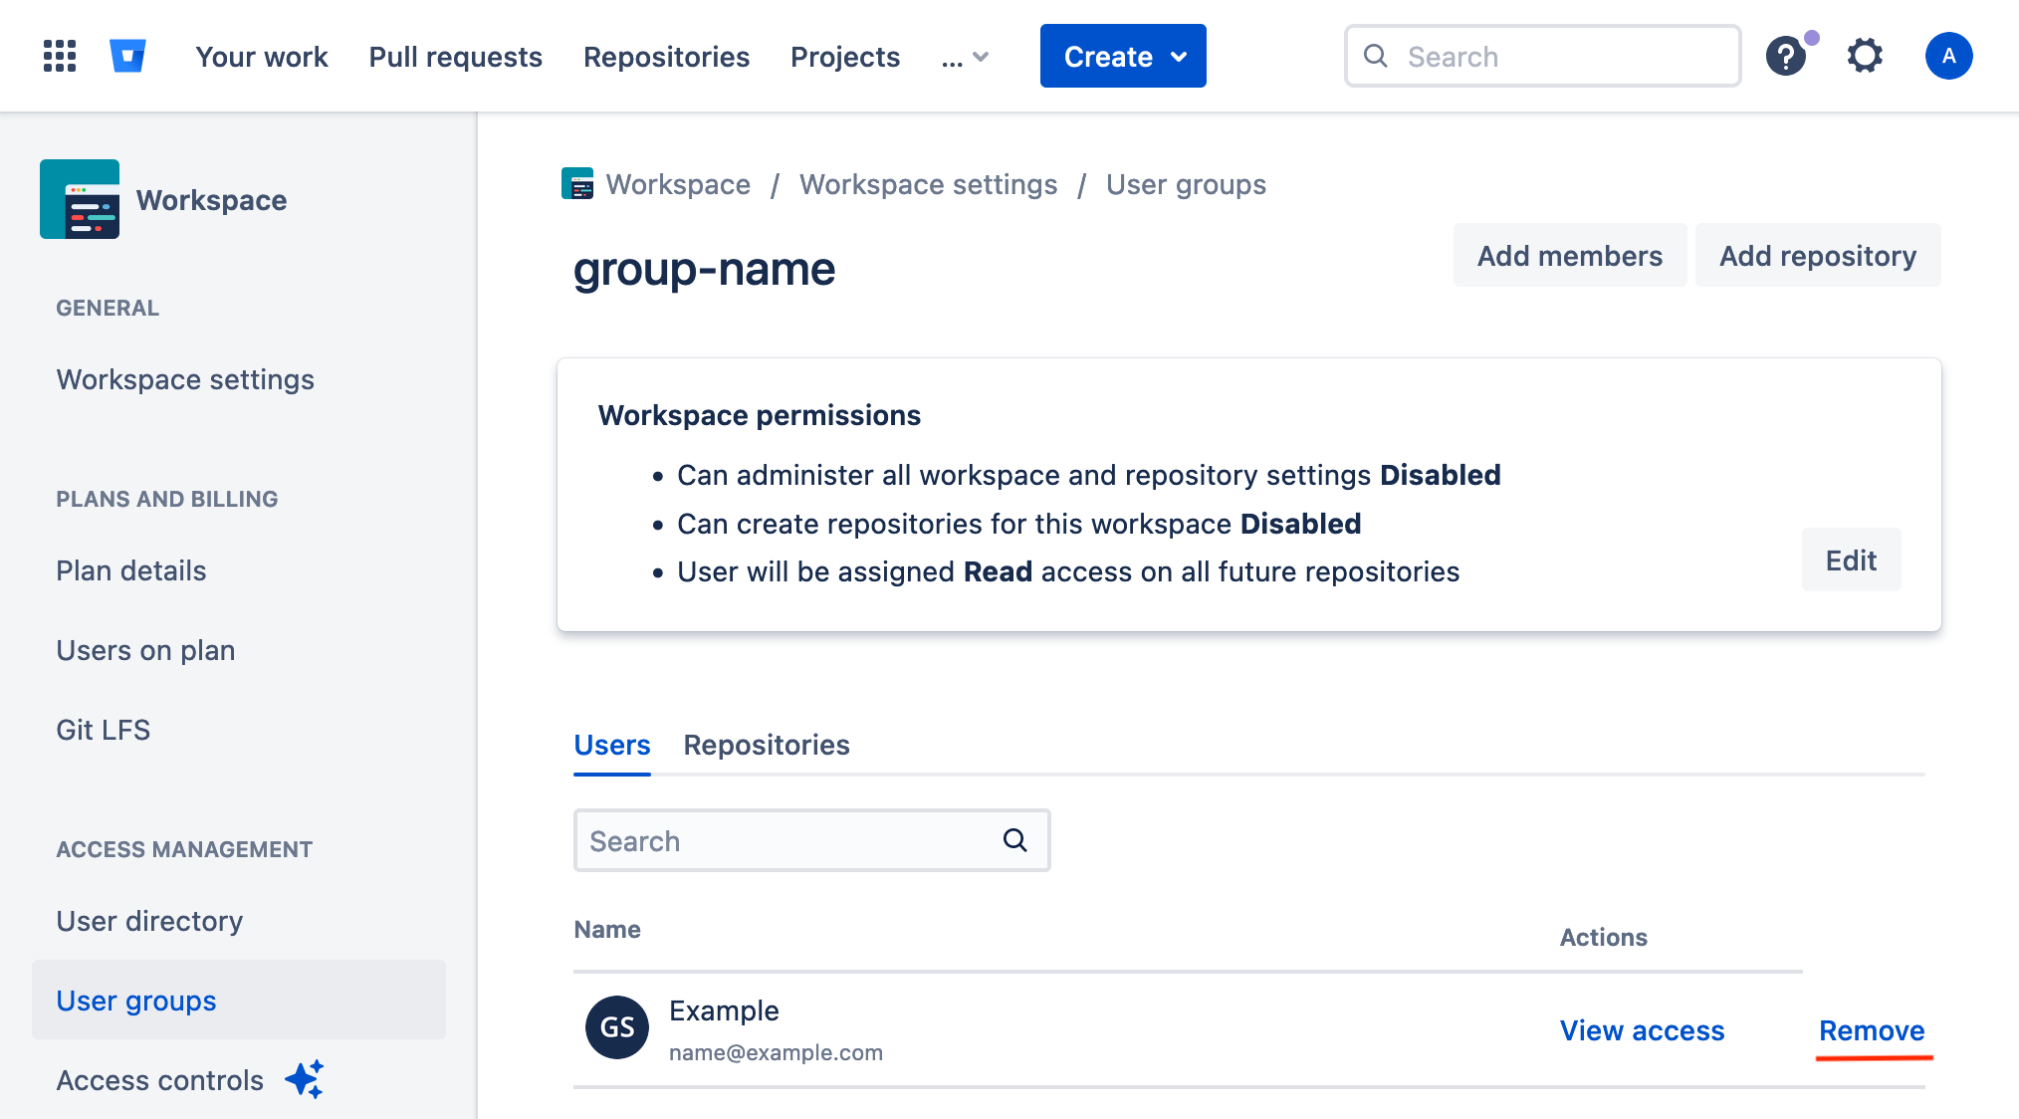2019x1119 pixels.
Task: Open the user profile avatar A
Action: (x=1948, y=56)
